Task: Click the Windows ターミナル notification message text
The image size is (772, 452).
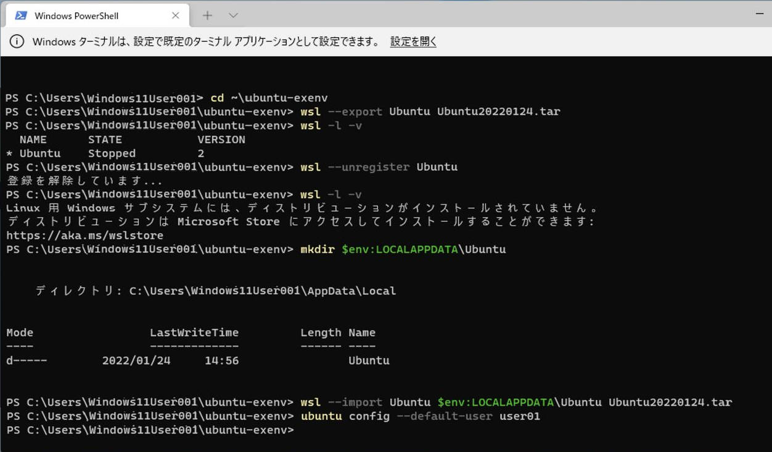Action: coord(206,42)
